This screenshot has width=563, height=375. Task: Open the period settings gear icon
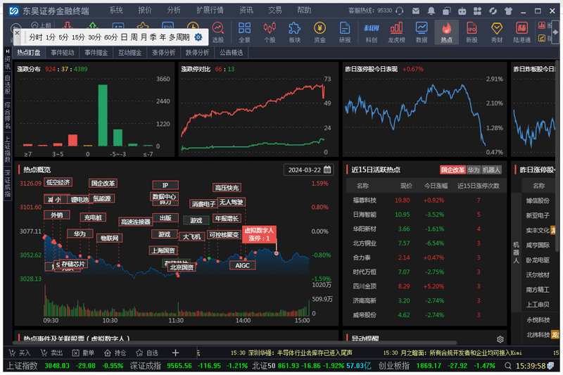198,37
